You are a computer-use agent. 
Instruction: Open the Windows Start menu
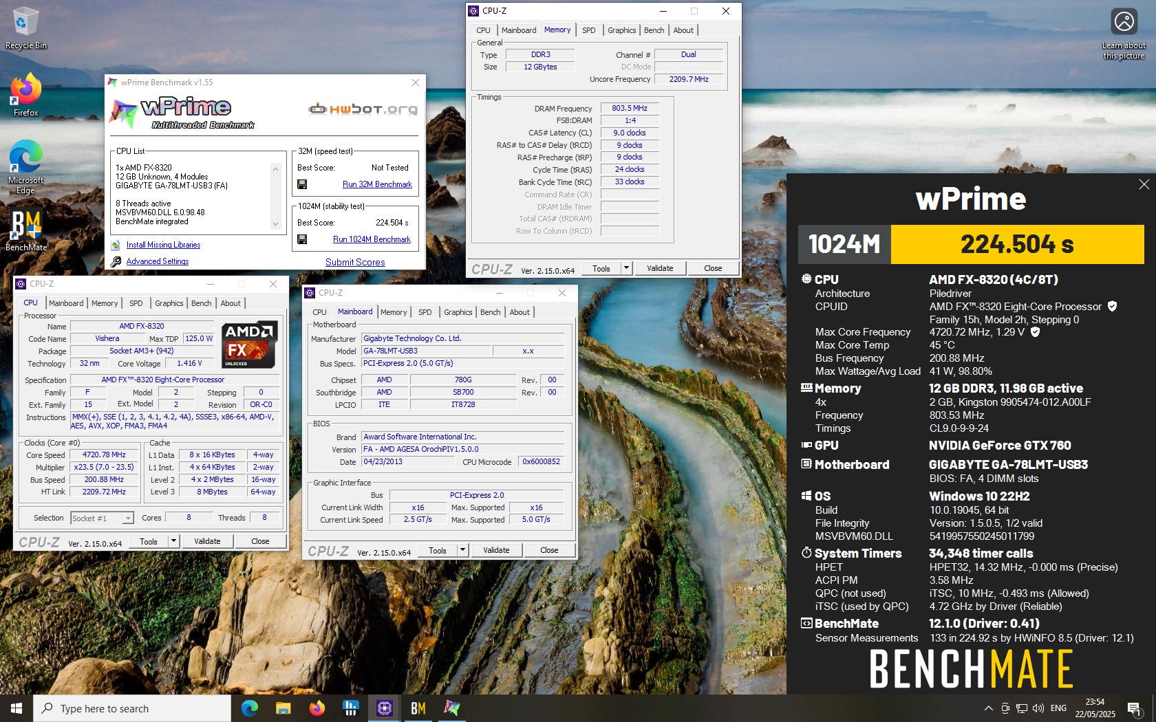17,708
